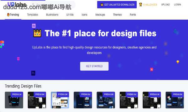Click the yellow Sketch diamond icon
The image size is (188, 112).
point(178,62)
